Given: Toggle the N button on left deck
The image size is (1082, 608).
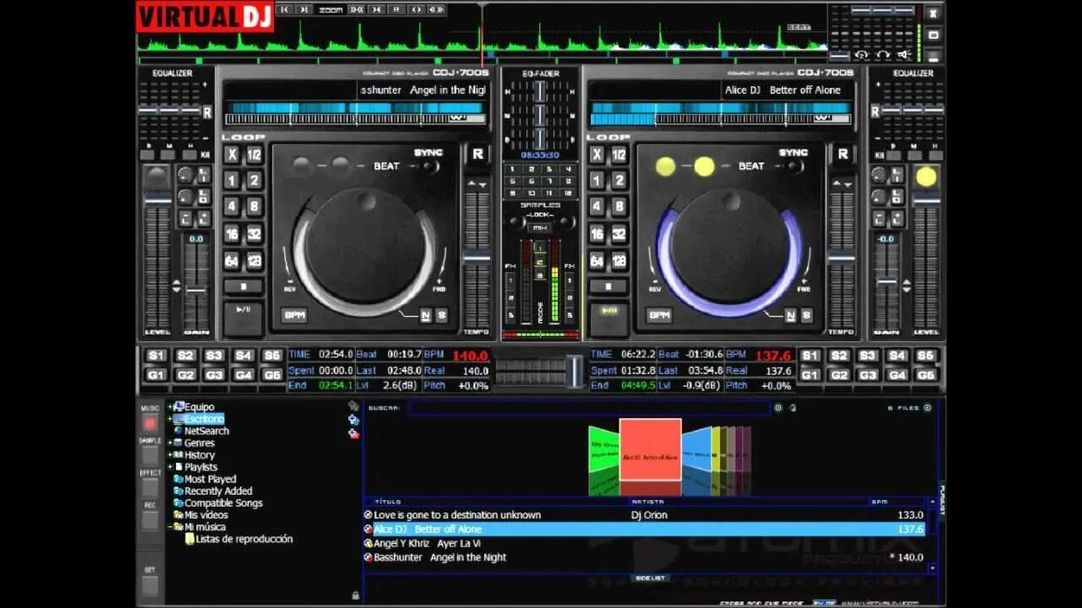Looking at the screenshot, I should click(x=425, y=315).
